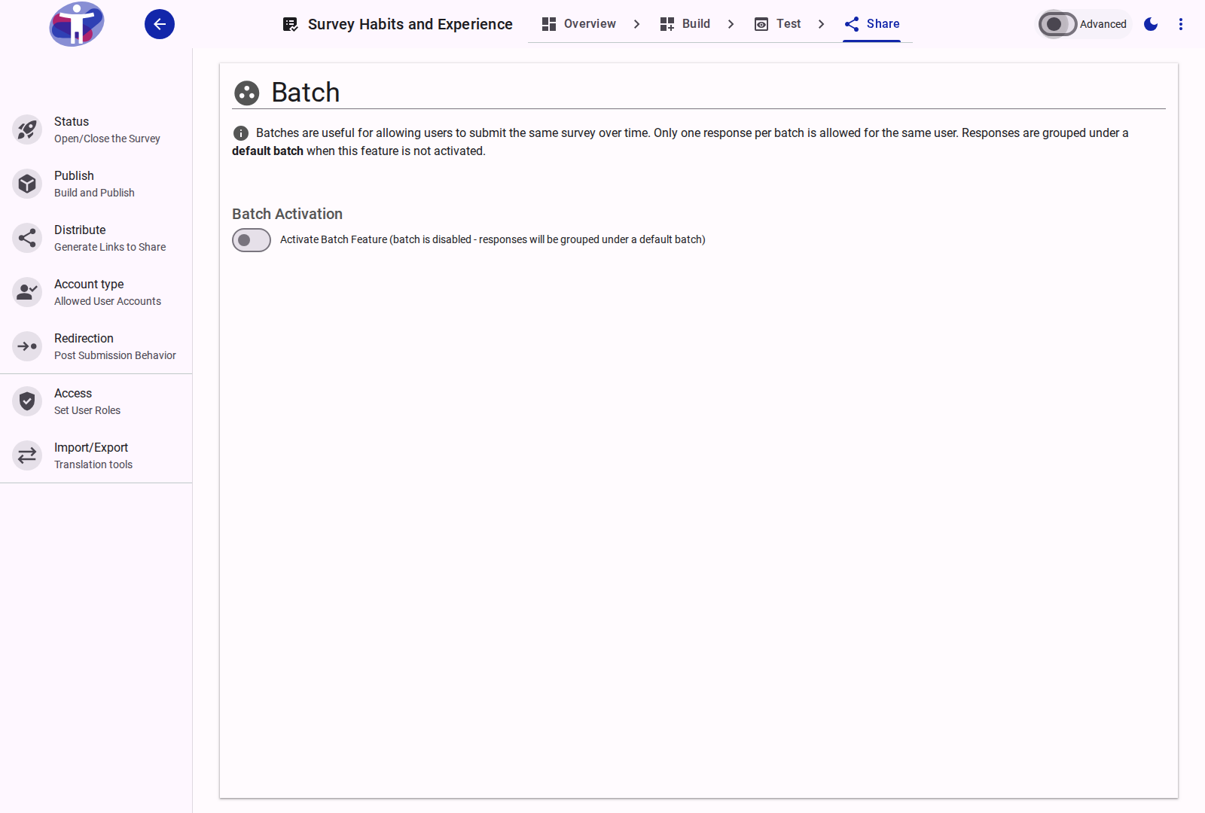Click the Share icon in the stepper
Viewport: 1205px width, 813px height.
coord(852,24)
